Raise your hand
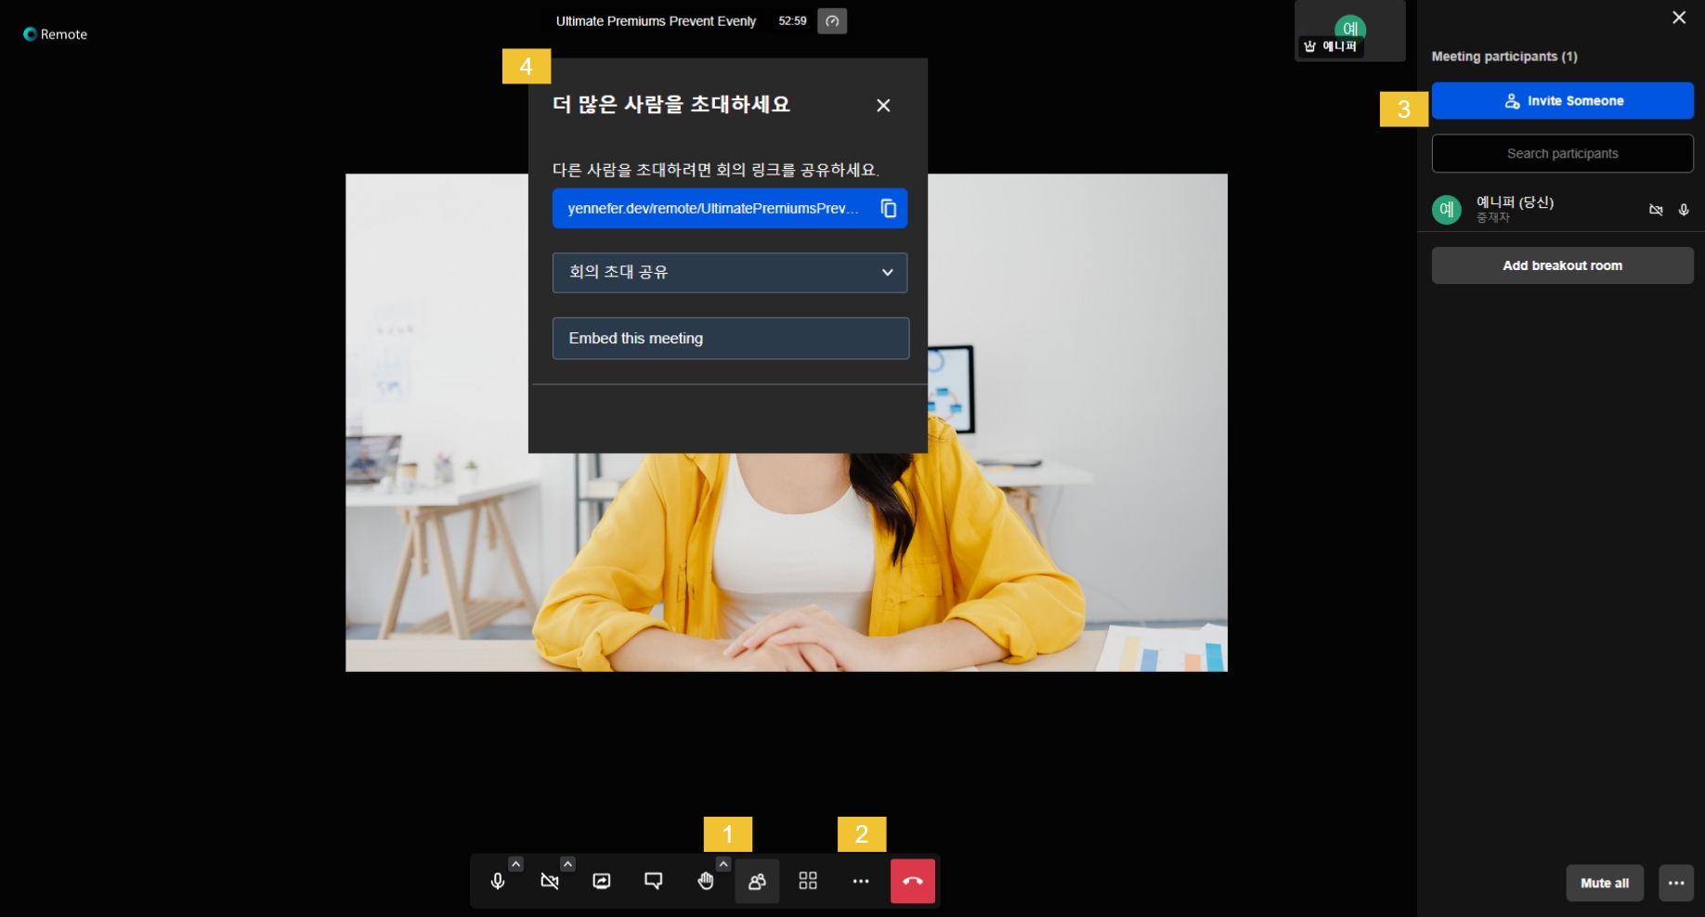The width and height of the screenshot is (1705, 917). [x=706, y=881]
